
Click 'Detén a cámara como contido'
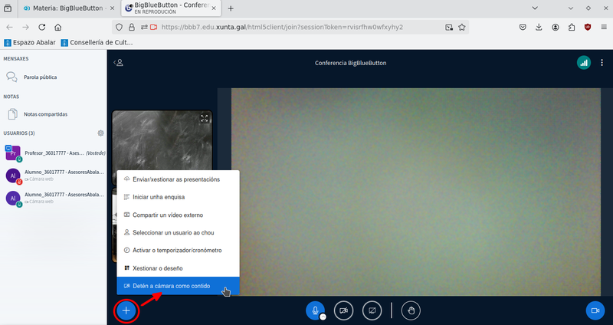172,286
